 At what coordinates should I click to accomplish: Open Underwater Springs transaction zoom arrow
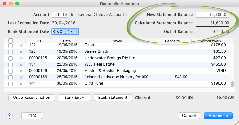21,58
